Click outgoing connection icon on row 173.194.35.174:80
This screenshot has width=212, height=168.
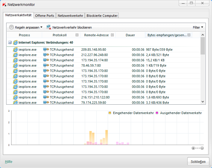(x=46, y=60)
